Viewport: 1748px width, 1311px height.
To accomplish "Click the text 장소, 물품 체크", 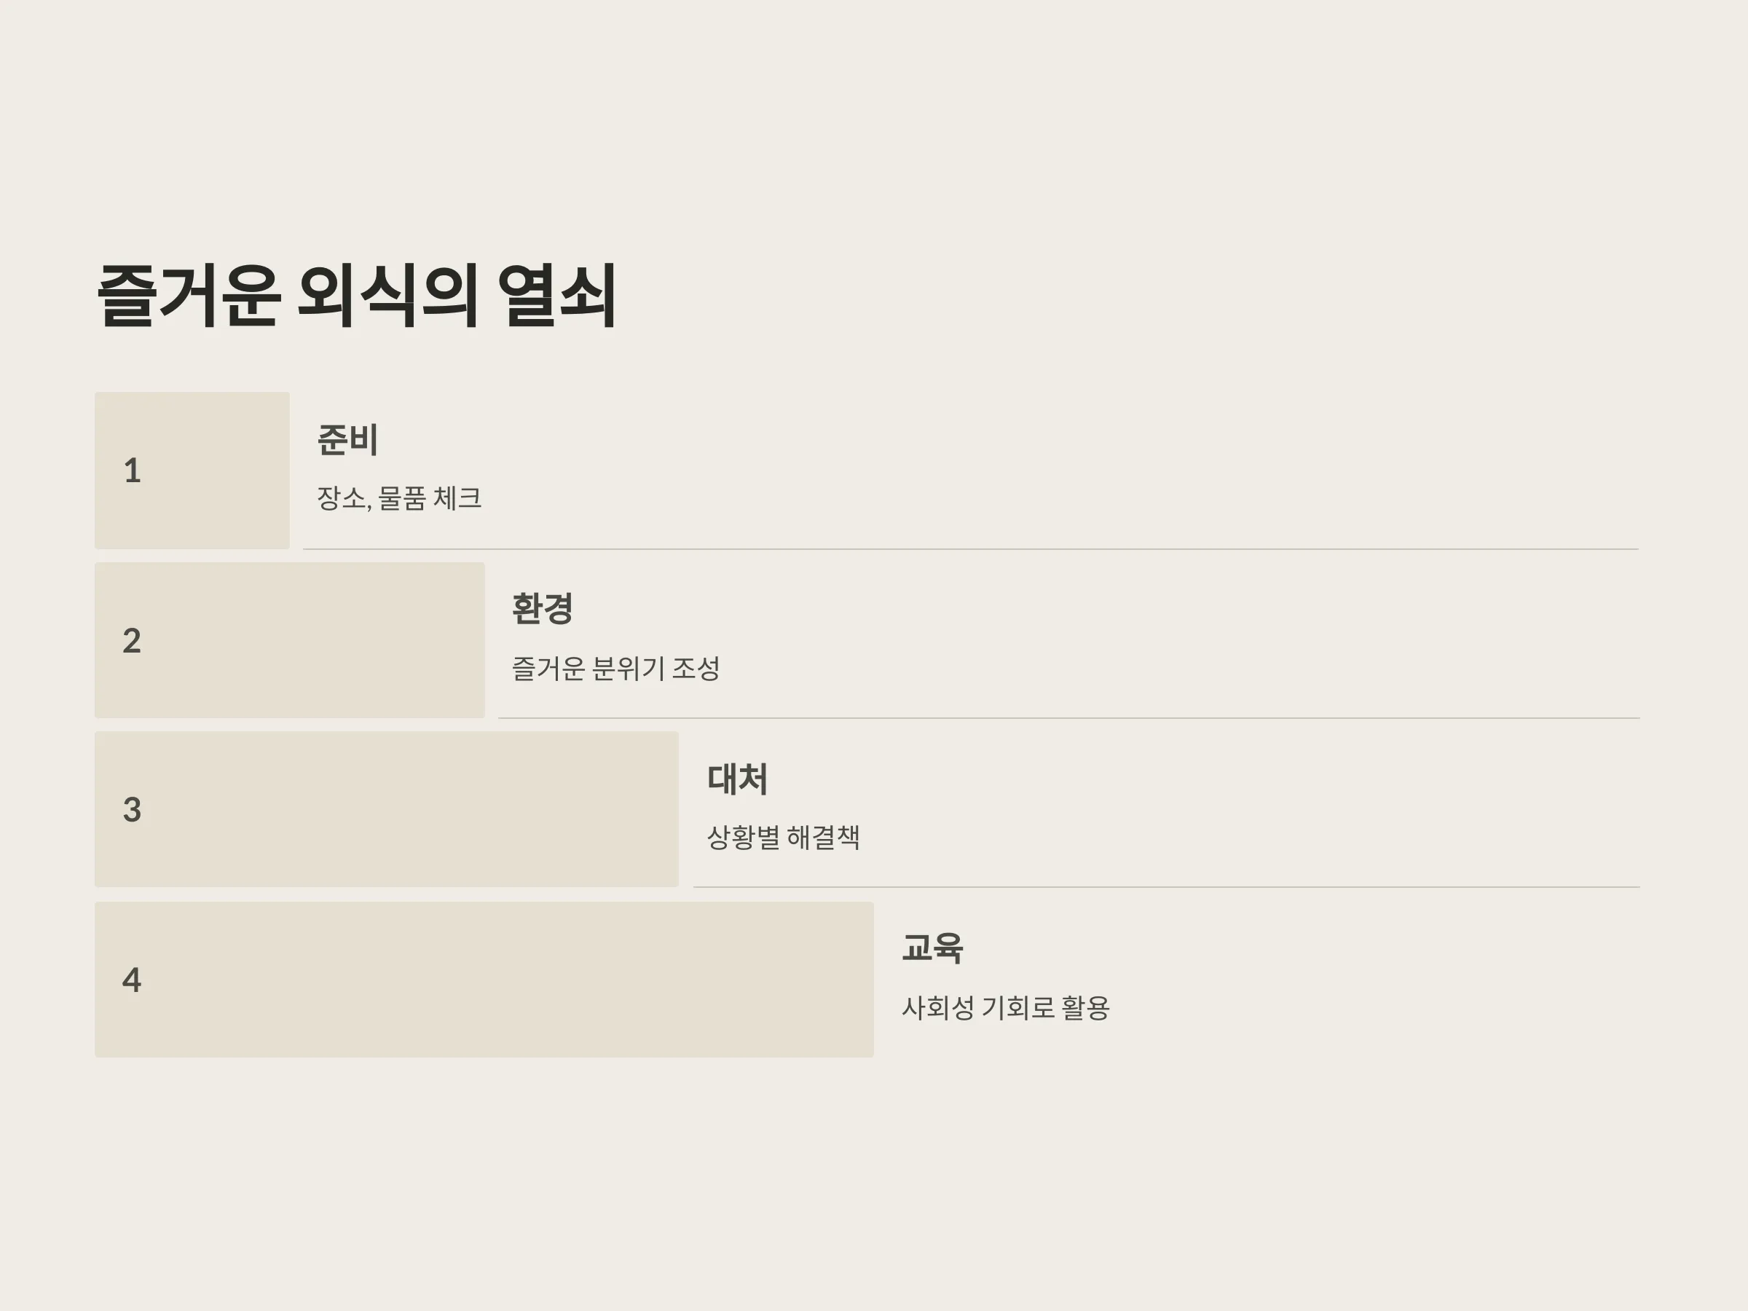I will (399, 498).
